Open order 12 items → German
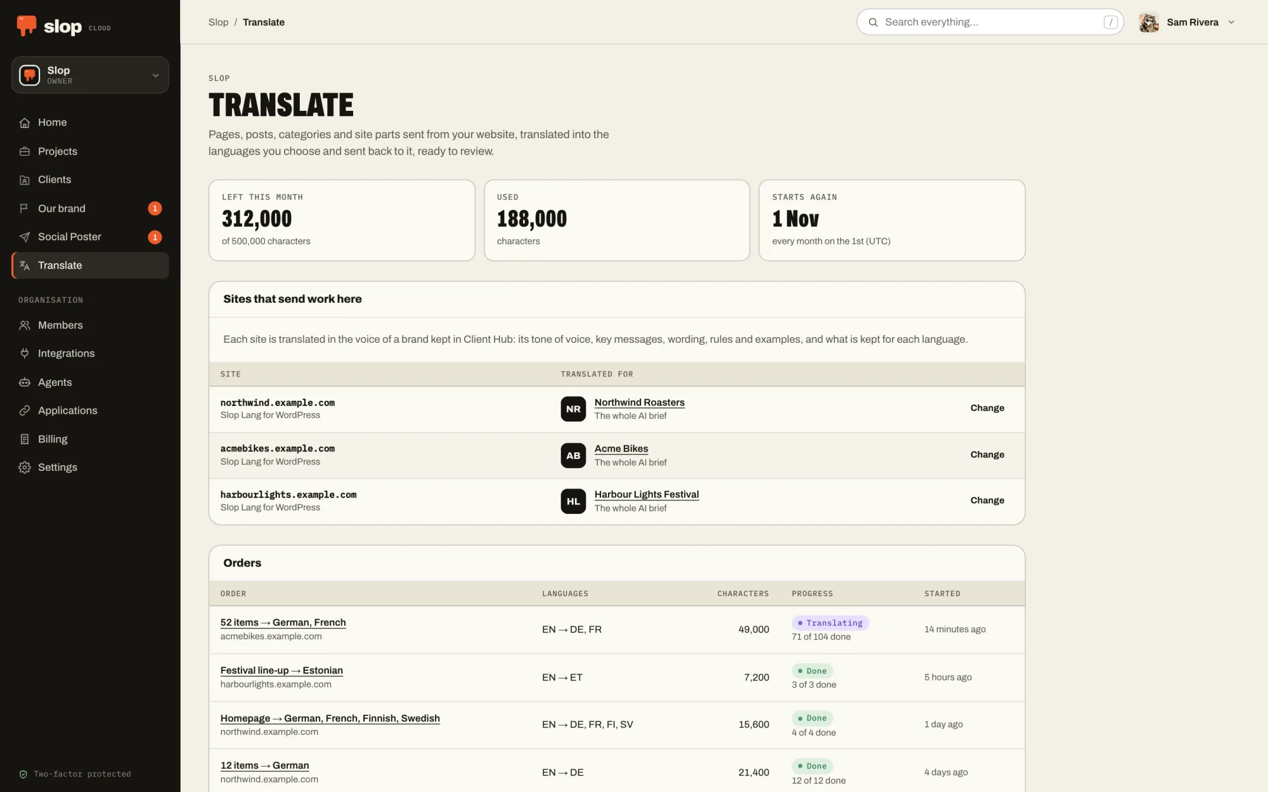The image size is (1268, 792). [264, 765]
